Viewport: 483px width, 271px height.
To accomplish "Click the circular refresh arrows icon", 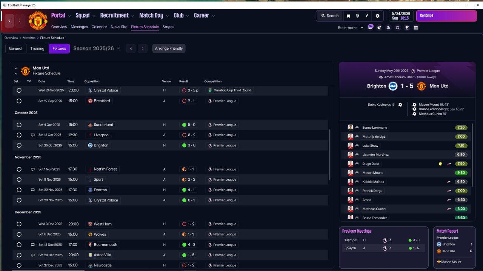I will point(397,27).
